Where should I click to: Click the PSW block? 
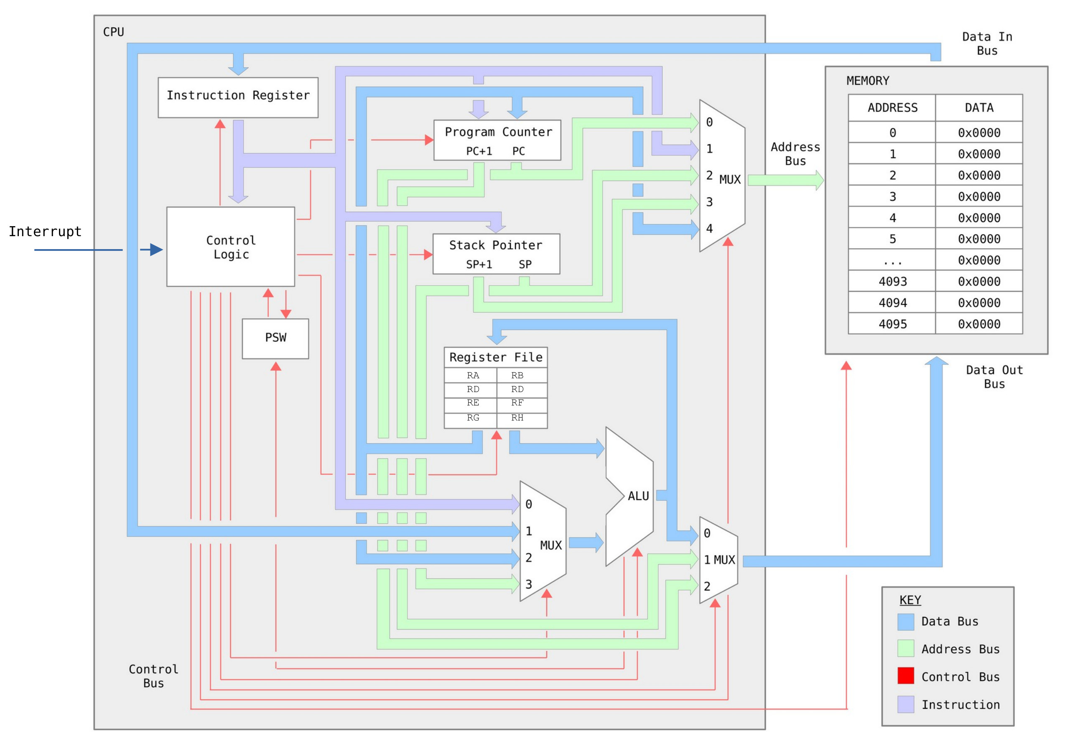pos(275,339)
